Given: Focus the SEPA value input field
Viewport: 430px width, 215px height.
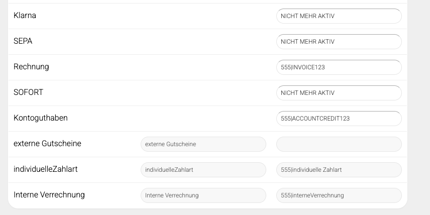Looking at the screenshot, I should coord(339,42).
